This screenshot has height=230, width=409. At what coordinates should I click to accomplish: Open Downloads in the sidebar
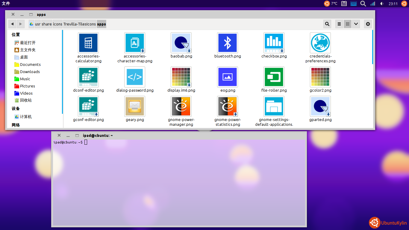tap(30, 72)
